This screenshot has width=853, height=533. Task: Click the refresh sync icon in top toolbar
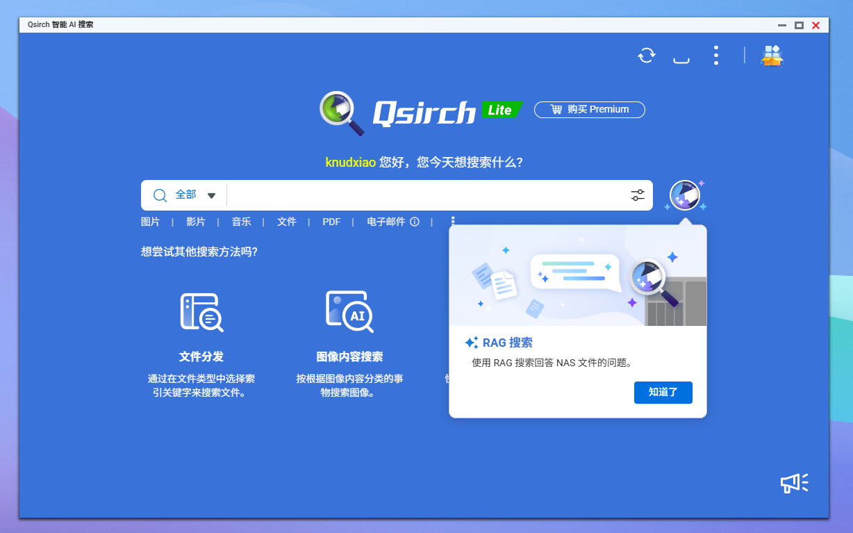tap(647, 56)
